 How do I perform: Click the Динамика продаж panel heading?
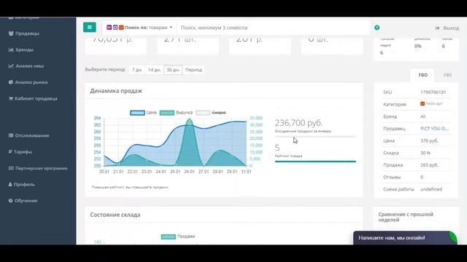click(116, 91)
